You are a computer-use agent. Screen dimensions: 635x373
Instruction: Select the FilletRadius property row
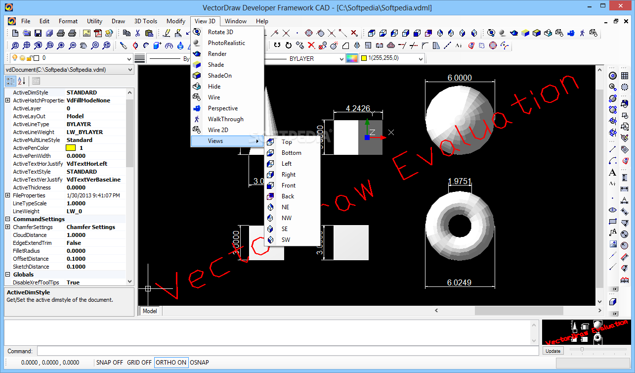66,251
